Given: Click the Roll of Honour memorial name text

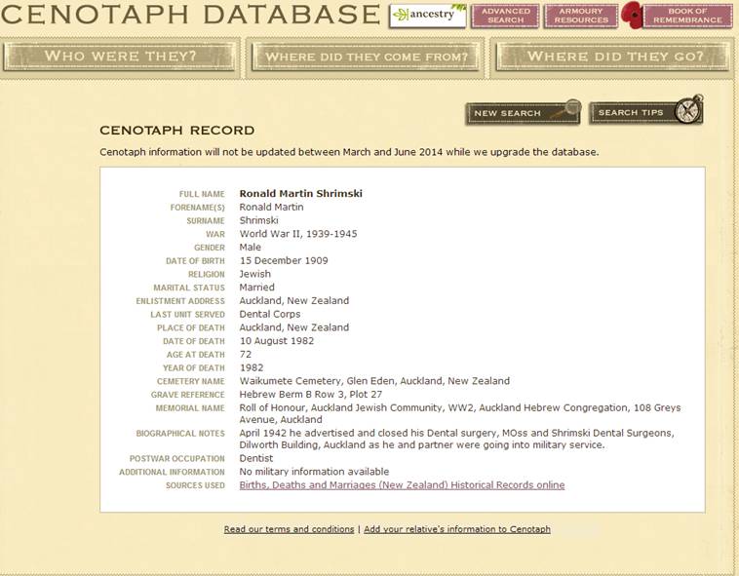Looking at the screenshot, I should [x=460, y=413].
